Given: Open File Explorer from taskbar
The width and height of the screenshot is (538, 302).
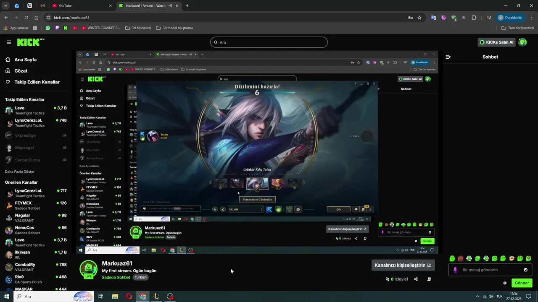Looking at the screenshot, I should click(115, 297).
